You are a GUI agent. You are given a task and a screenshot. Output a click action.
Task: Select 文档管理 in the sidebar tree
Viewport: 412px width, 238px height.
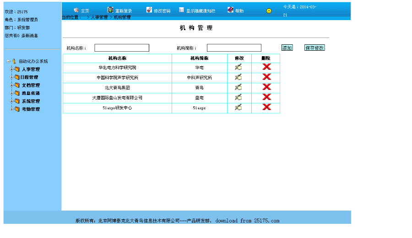[31, 85]
